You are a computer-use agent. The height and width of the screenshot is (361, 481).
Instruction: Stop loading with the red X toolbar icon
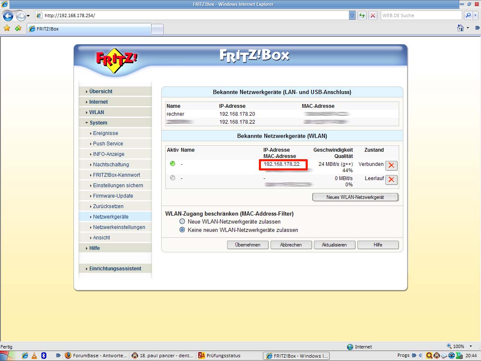373,15
